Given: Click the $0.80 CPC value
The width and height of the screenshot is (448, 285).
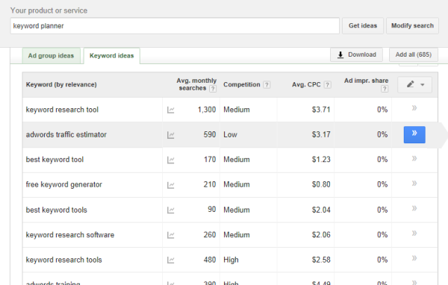Looking at the screenshot, I should point(321,184).
